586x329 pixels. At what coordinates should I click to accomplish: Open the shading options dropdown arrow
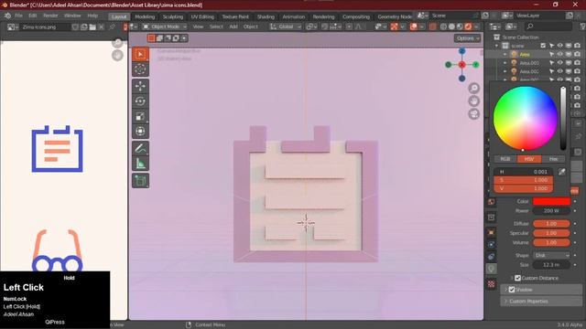click(477, 27)
